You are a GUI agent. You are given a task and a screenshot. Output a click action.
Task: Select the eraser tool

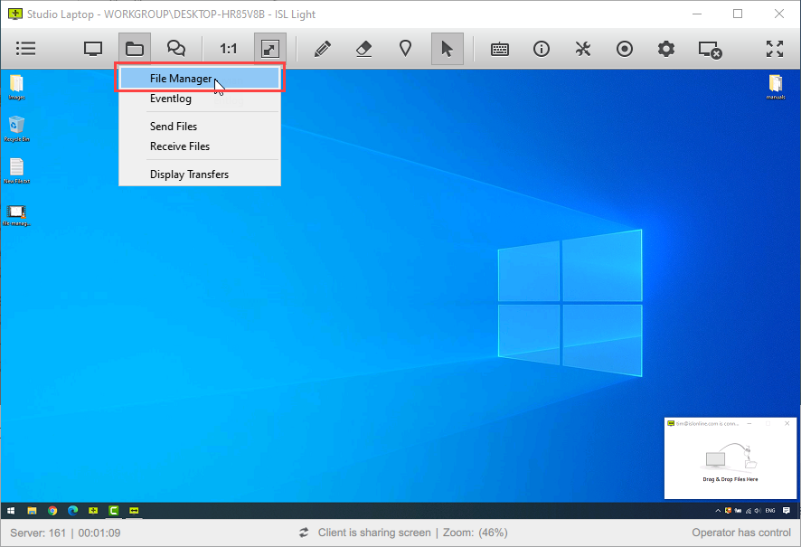[x=363, y=49]
